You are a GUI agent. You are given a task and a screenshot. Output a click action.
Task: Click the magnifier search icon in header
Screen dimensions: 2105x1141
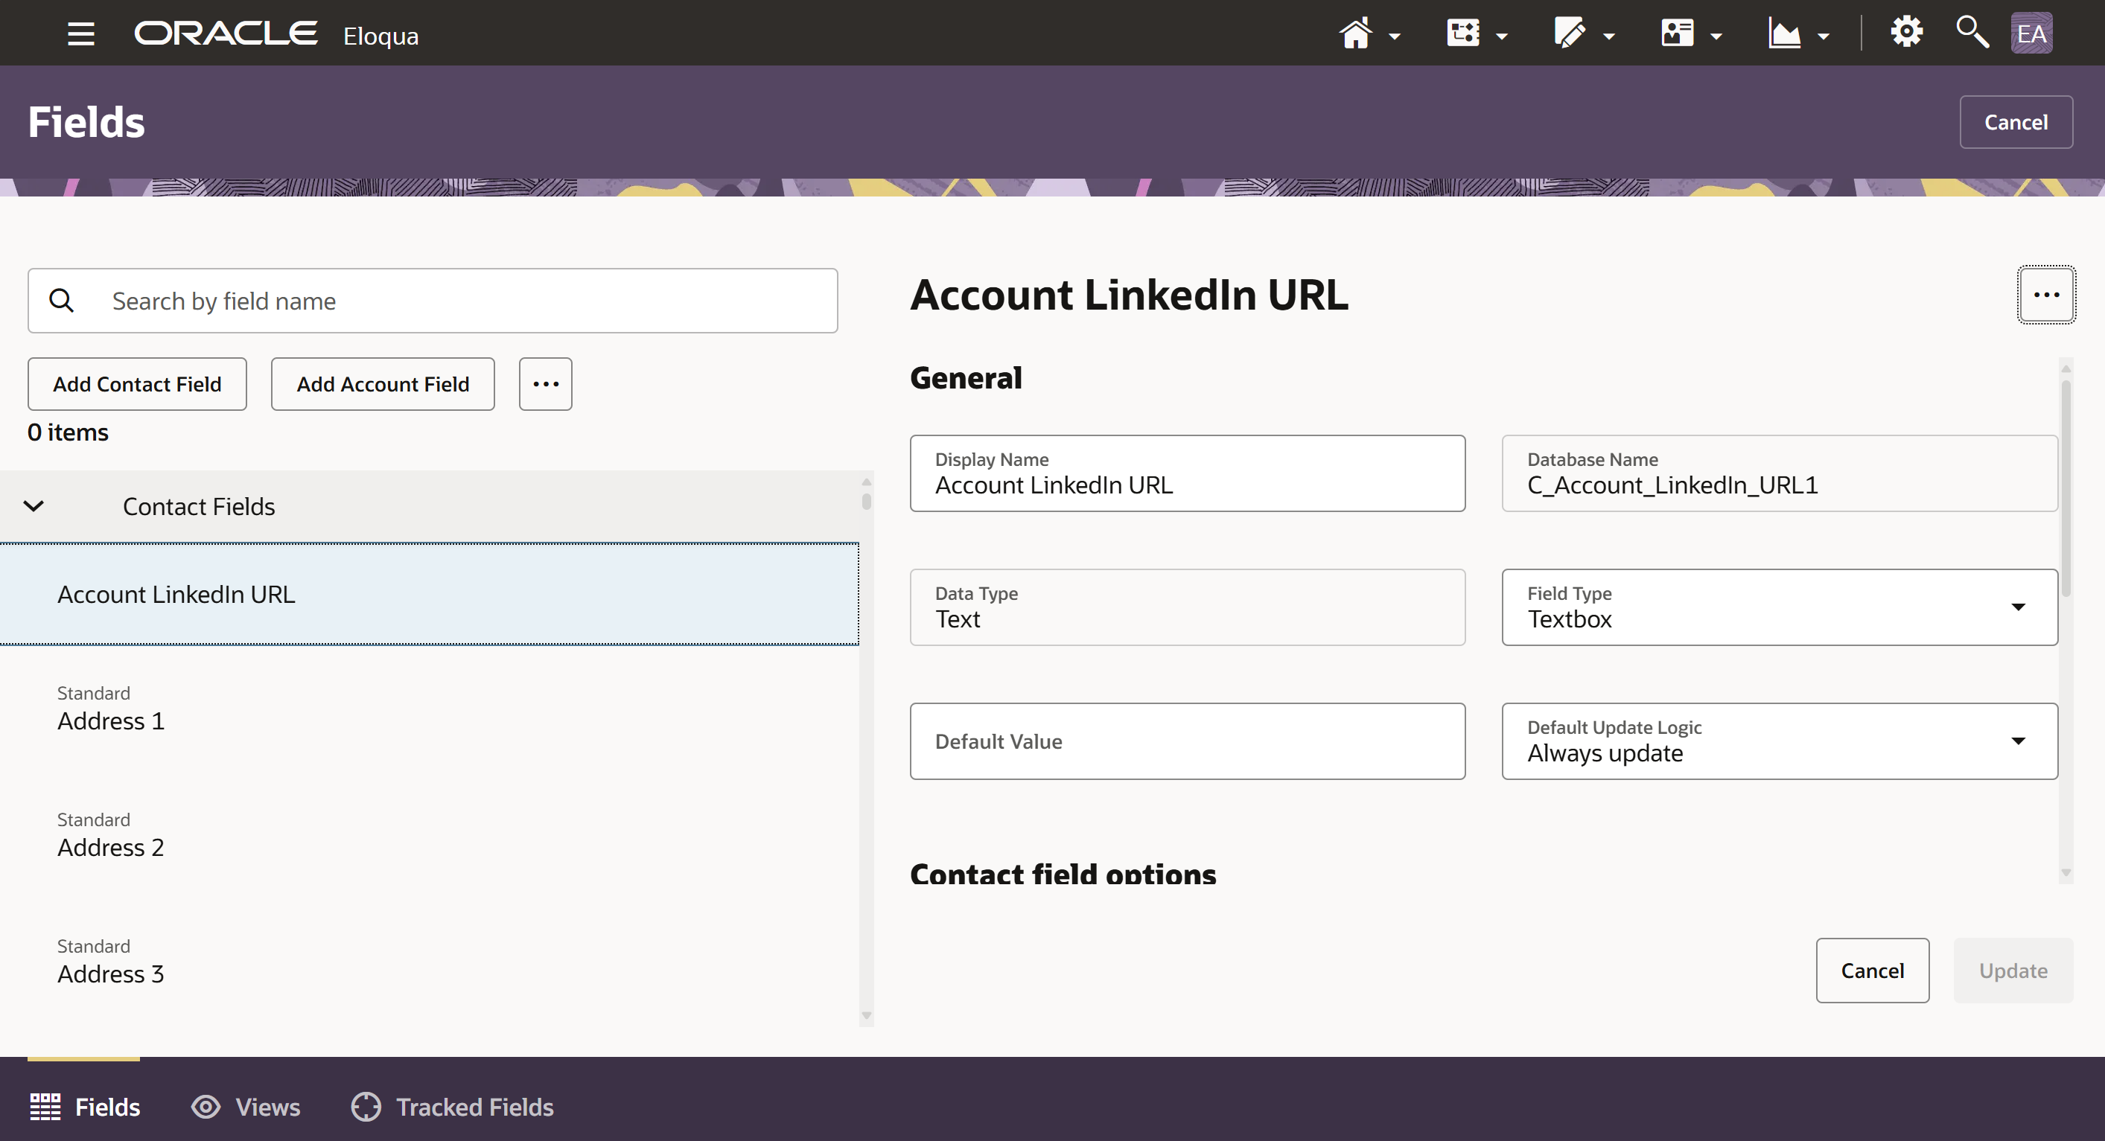click(1972, 33)
